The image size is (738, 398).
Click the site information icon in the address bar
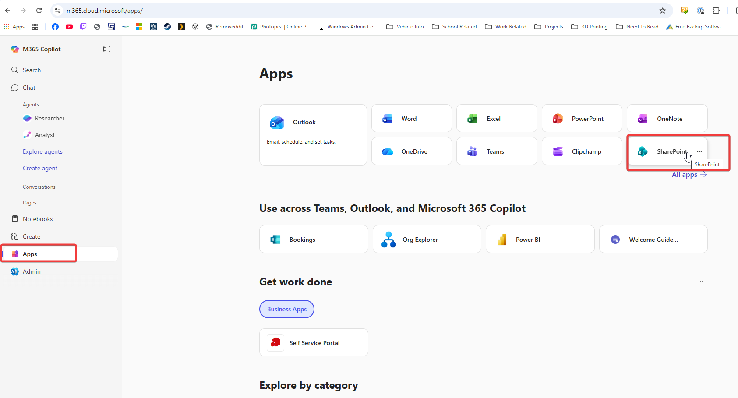[58, 11]
